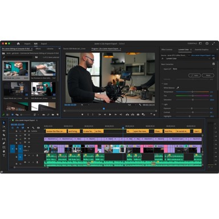
Task: Select the Pen tool
Action: (3, 143)
